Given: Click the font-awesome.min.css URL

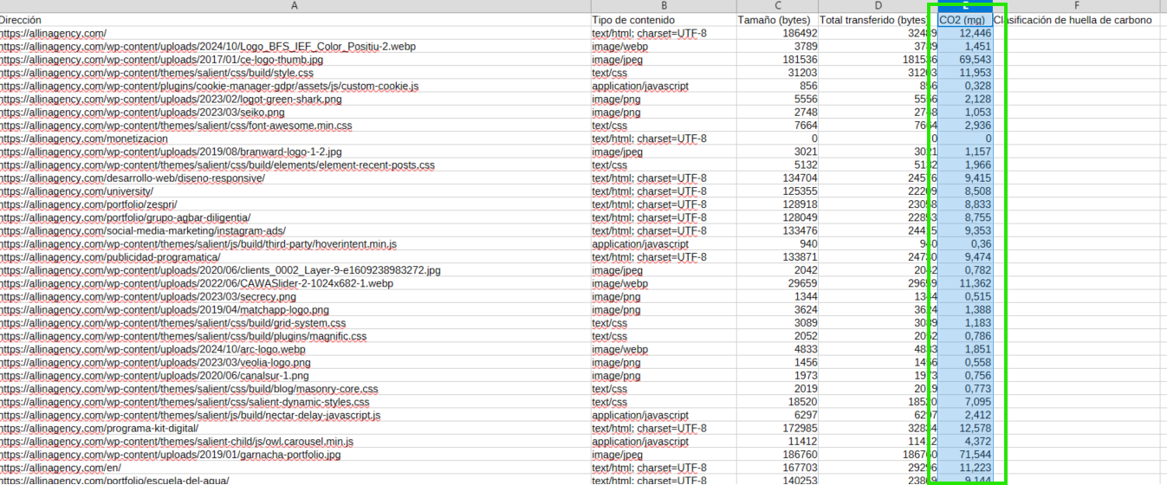Looking at the screenshot, I should point(176,126).
